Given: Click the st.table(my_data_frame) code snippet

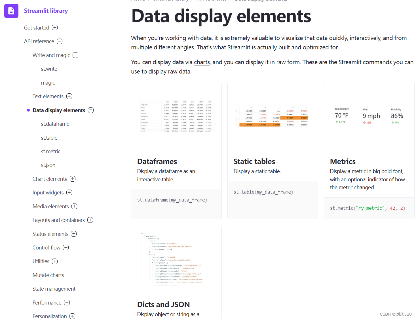Looking at the screenshot, I should pos(263,192).
